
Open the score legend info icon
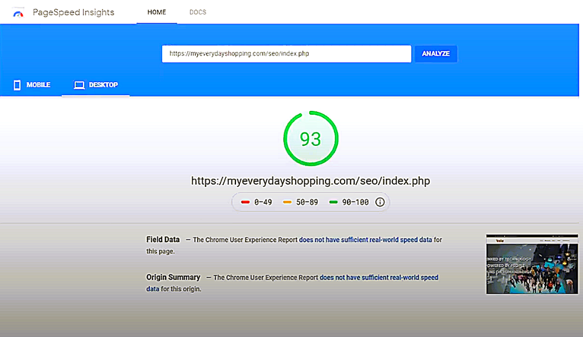coord(380,201)
